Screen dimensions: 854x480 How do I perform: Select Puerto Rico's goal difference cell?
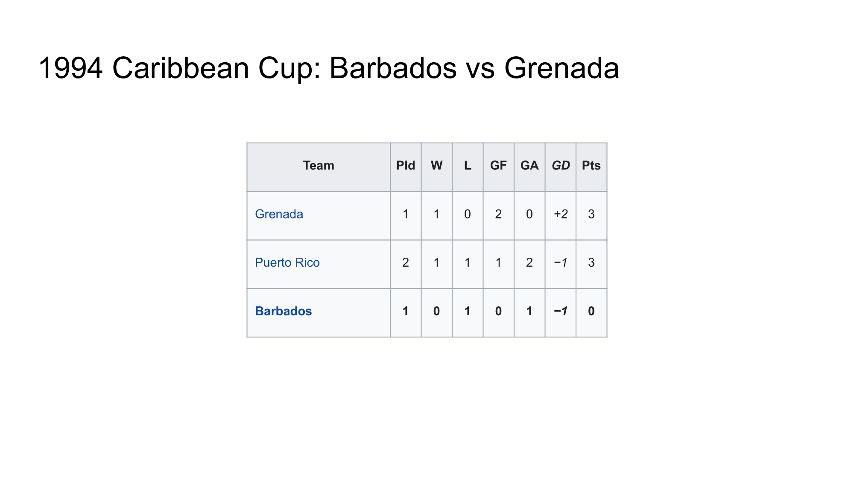coord(561,263)
